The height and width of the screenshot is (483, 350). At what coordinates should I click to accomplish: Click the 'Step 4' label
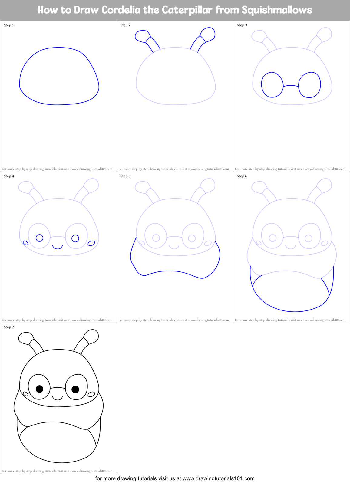pos(9,176)
